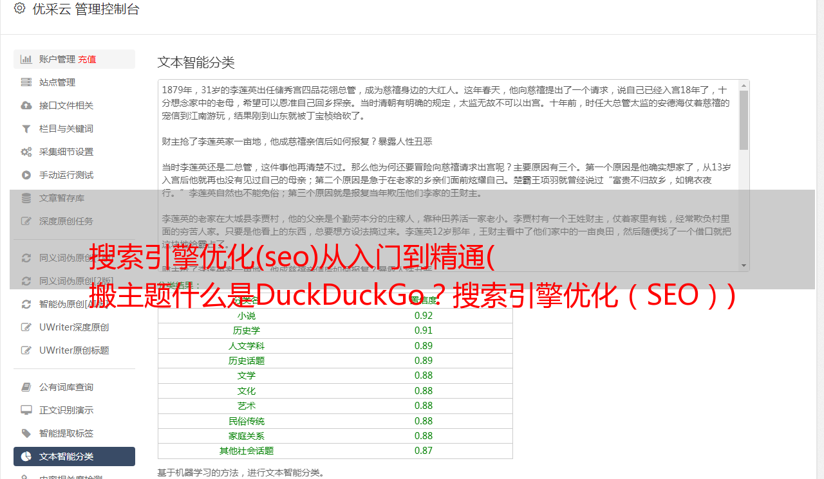Select the 文学 category cell
824x479 pixels.
(x=247, y=375)
